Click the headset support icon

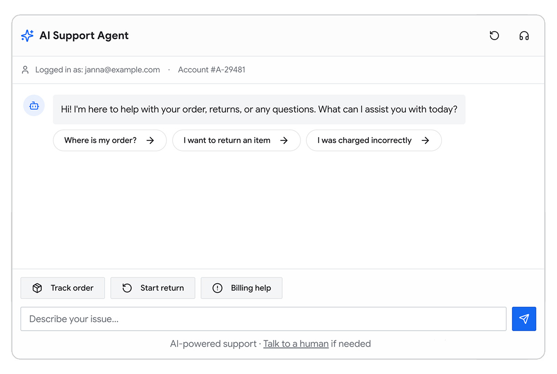pyautogui.click(x=524, y=36)
